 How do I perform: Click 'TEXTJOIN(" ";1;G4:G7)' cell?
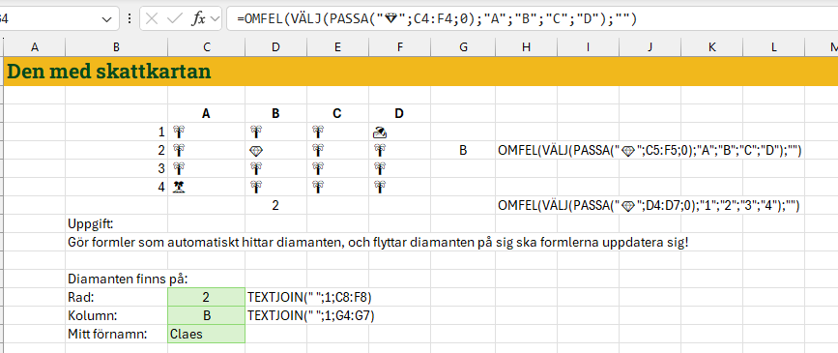point(311,315)
